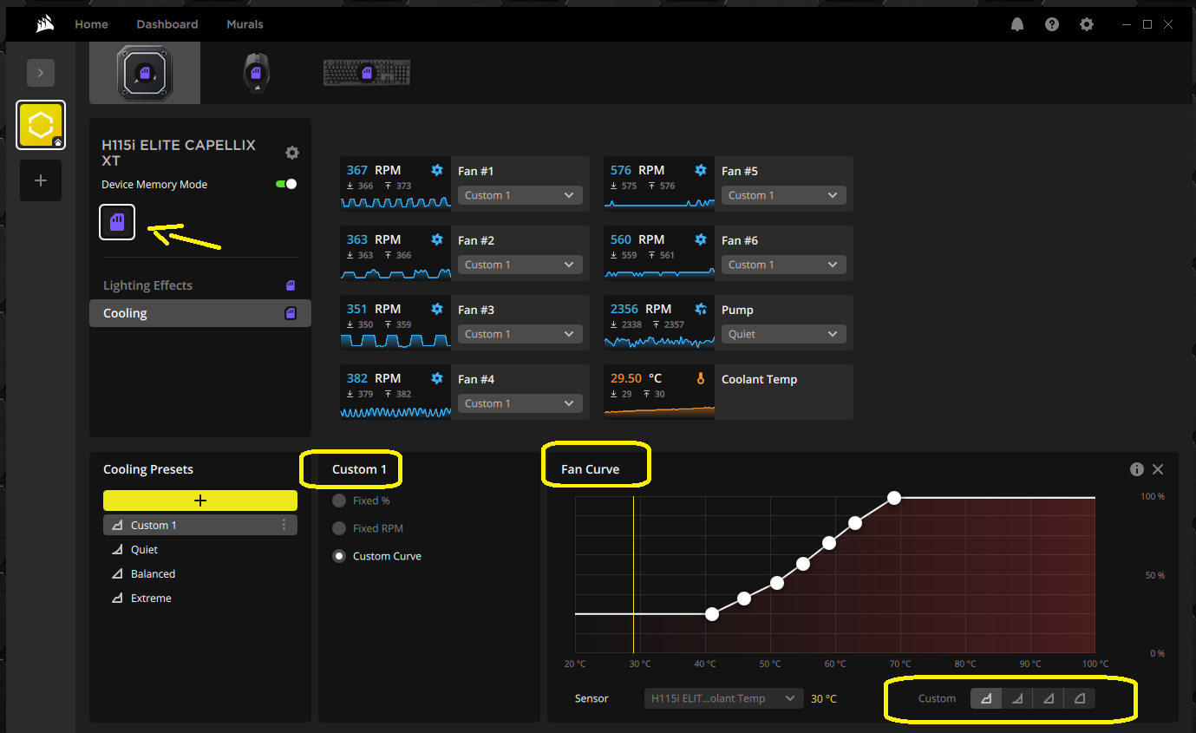Open Lighting Effects section
Screen dimensions: 1196x733
[200, 285]
